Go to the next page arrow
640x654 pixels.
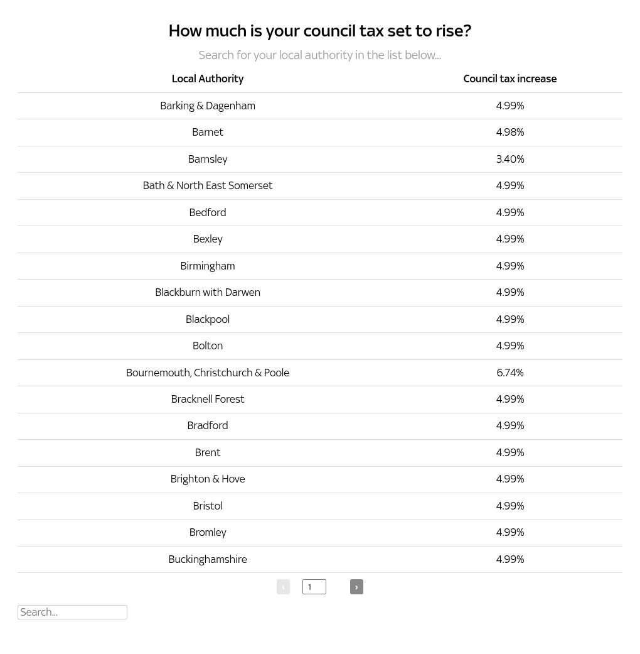(356, 587)
